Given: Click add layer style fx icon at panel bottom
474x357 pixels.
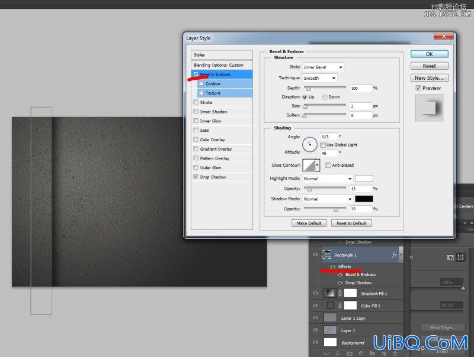Looking at the screenshot, I should point(338,353).
